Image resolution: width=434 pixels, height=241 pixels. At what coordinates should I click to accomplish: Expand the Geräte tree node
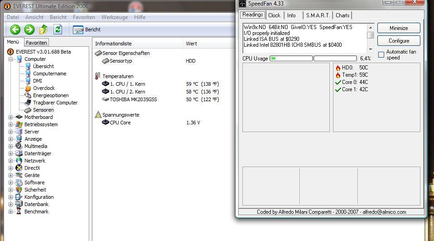(x=10, y=175)
